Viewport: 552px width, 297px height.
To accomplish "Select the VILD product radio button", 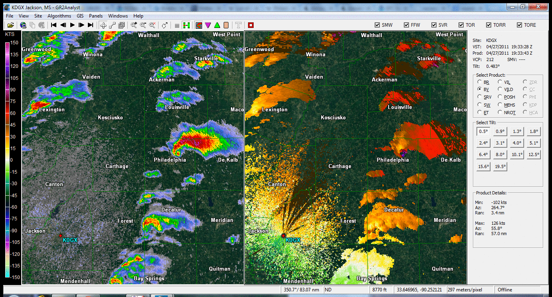I will click(x=500, y=90).
